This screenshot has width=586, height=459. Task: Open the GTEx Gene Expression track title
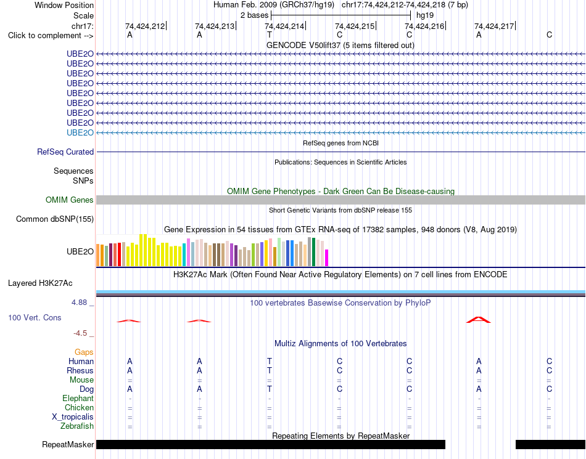tap(340, 229)
